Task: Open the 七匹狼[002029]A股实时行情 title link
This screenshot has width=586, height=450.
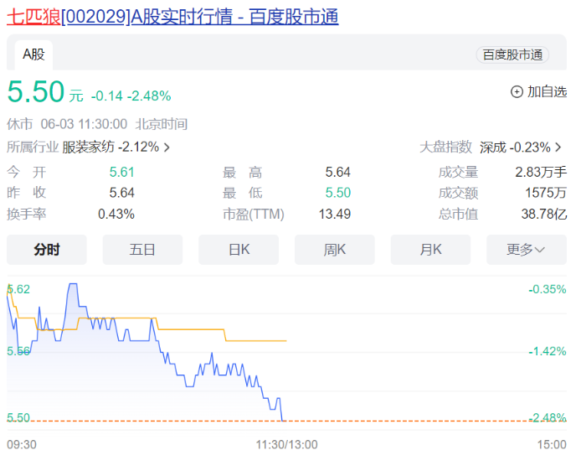Action: pos(172,18)
